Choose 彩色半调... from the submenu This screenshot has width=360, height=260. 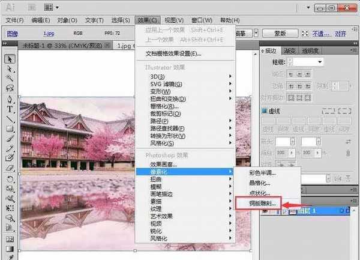263,173
